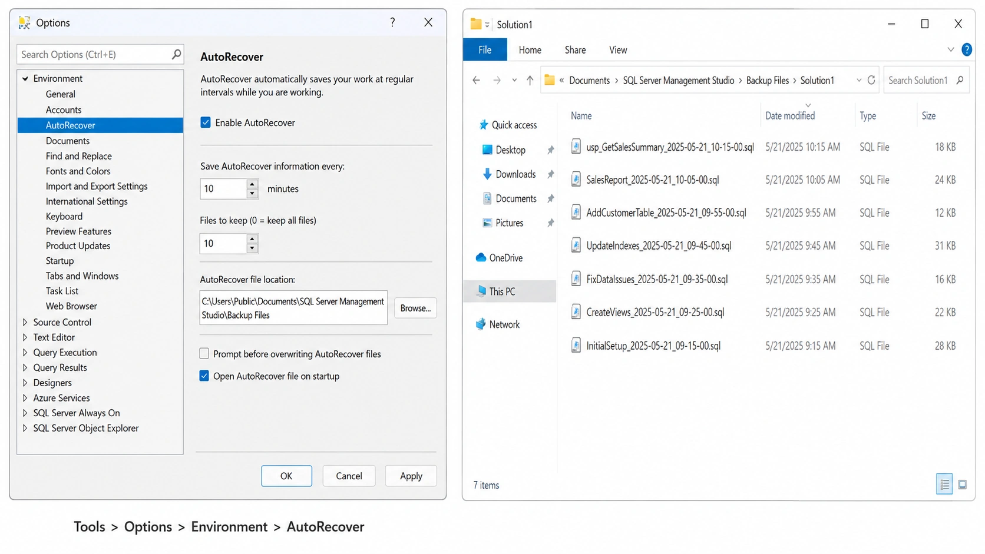Screen dimensions: 985x554
Task: Click the search icon in Search Solution1 box
Action: (960, 80)
